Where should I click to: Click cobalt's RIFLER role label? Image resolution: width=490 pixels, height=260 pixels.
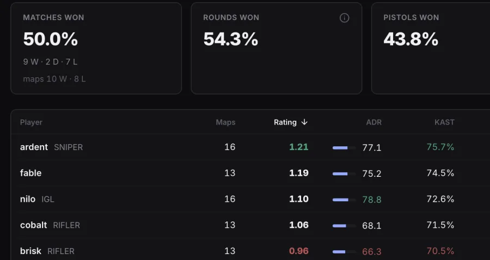click(x=66, y=225)
